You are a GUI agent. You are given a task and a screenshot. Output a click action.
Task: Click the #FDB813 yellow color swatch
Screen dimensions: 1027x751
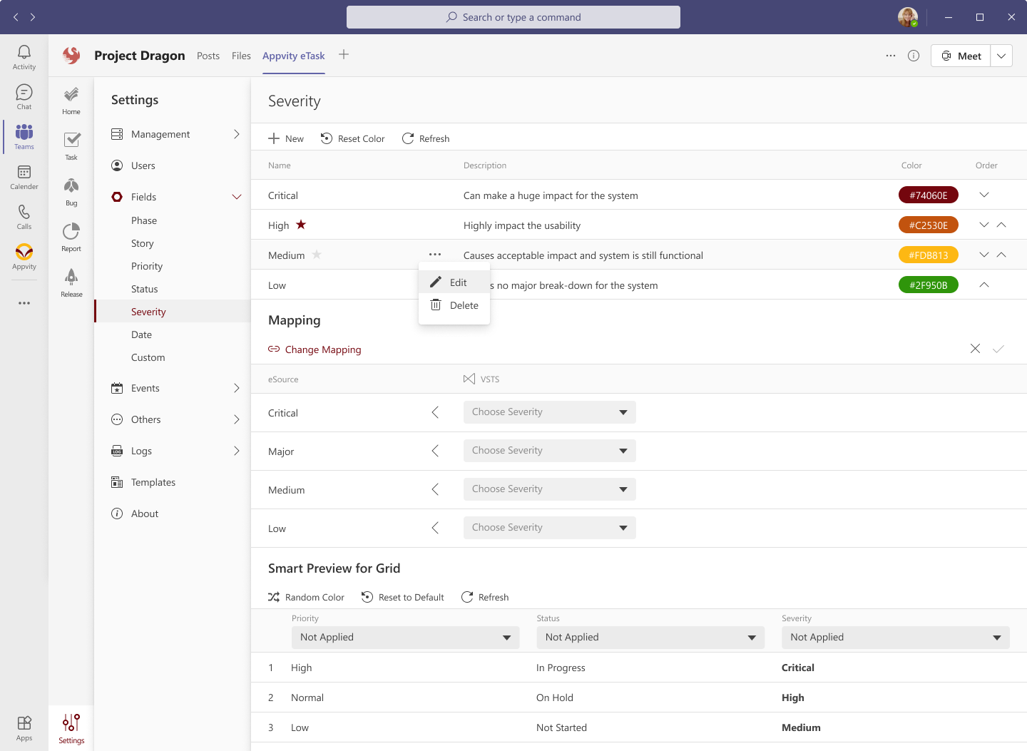[928, 255]
